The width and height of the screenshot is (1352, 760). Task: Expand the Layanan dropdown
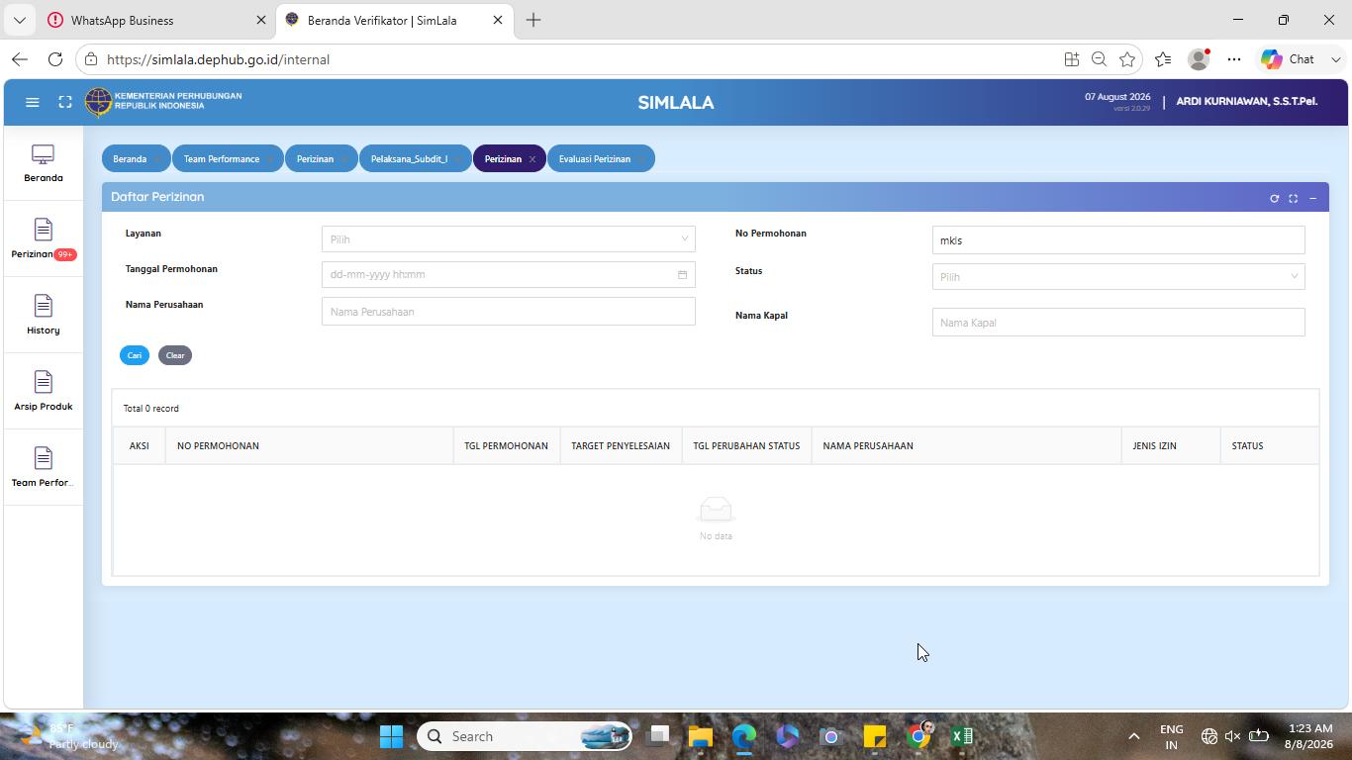(508, 239)
